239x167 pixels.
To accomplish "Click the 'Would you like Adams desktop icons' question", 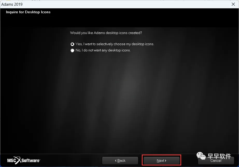I will (x=106, y=33).
